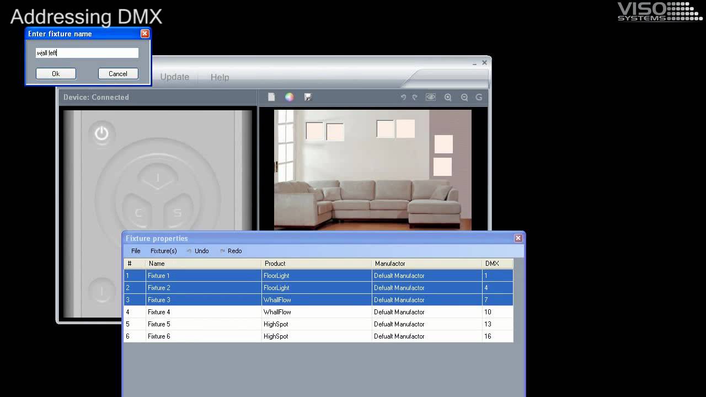This screenshot has width=706, height=397.
Task: Click the Name column header
Action: [204, 264]
